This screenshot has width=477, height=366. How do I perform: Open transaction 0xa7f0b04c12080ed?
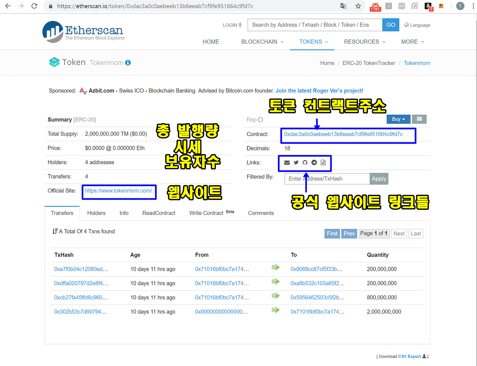(81, 269)
